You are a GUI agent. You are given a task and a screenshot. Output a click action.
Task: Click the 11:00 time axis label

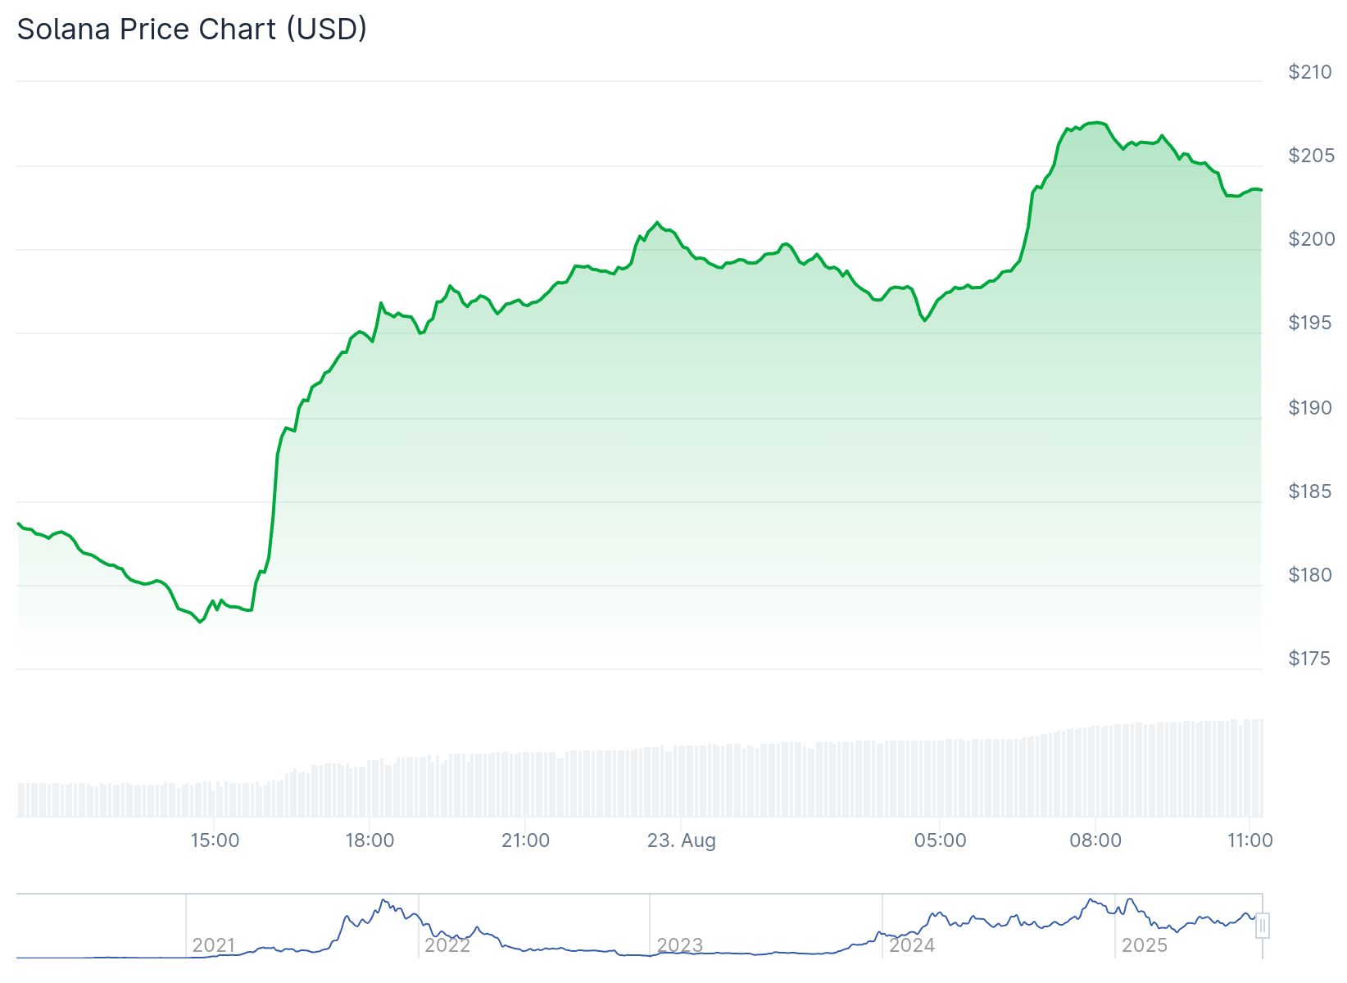(1249, 840)
